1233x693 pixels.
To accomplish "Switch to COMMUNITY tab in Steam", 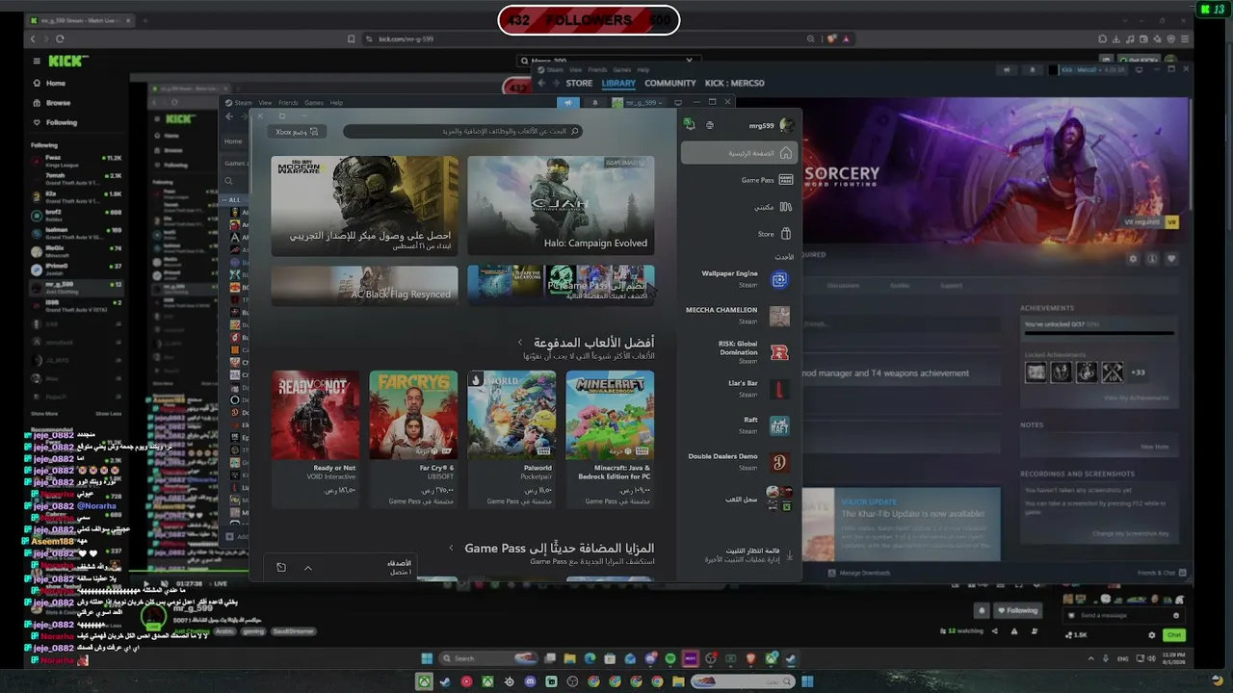I will coord(670,84).
